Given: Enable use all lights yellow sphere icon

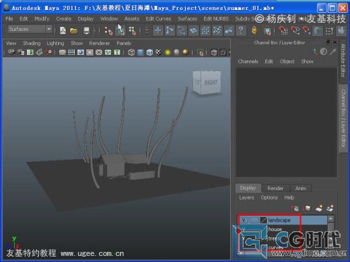Looking at the screenshot, I should point(168,52).
